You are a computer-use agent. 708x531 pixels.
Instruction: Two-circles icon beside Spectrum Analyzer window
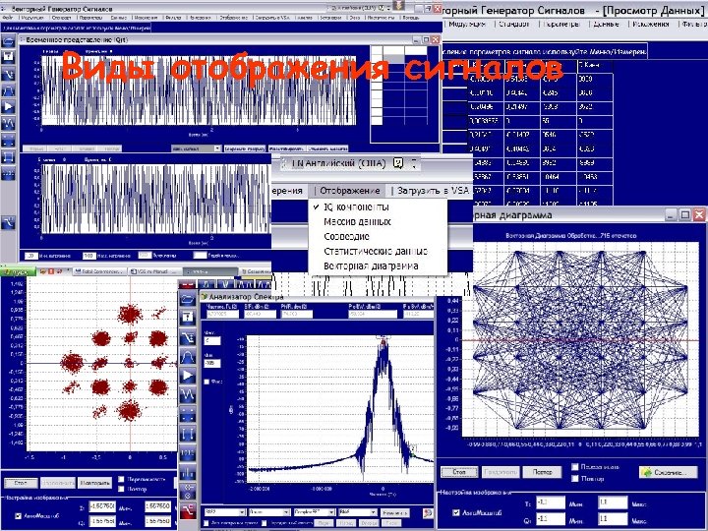tap(188, 492)
